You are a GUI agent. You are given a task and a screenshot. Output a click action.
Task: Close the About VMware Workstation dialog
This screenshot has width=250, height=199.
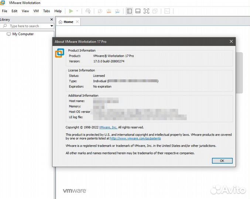(231, 42)
